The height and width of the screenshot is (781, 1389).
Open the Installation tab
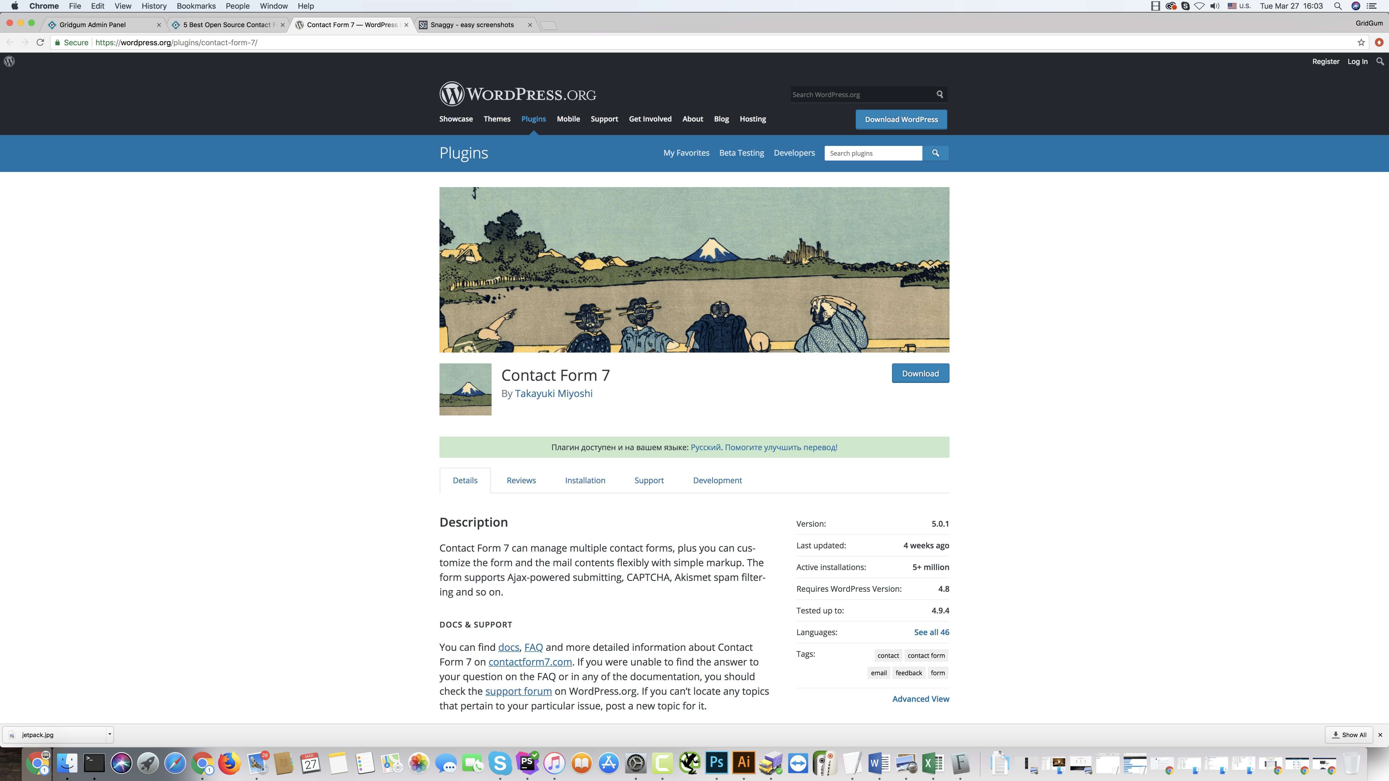click(585, 480)
